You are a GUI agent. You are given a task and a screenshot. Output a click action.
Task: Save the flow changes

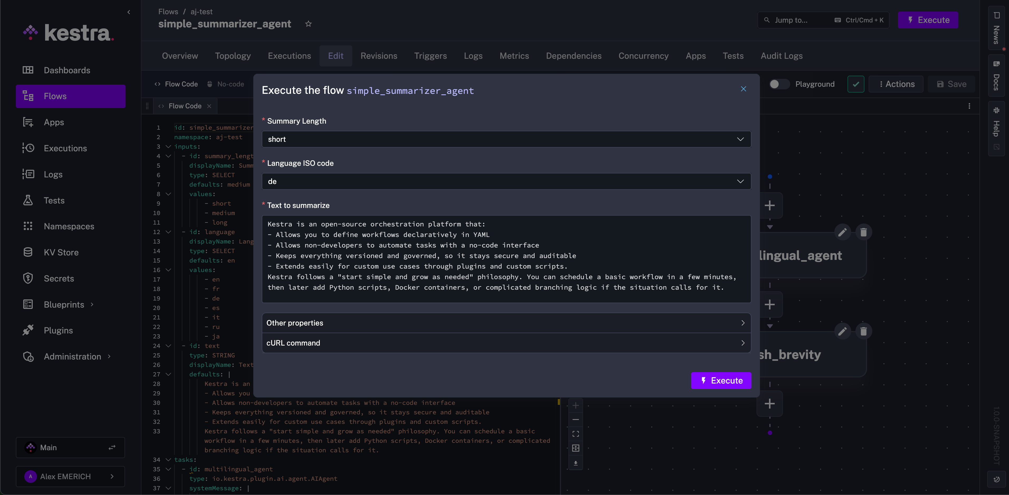(x=951, y=84)
